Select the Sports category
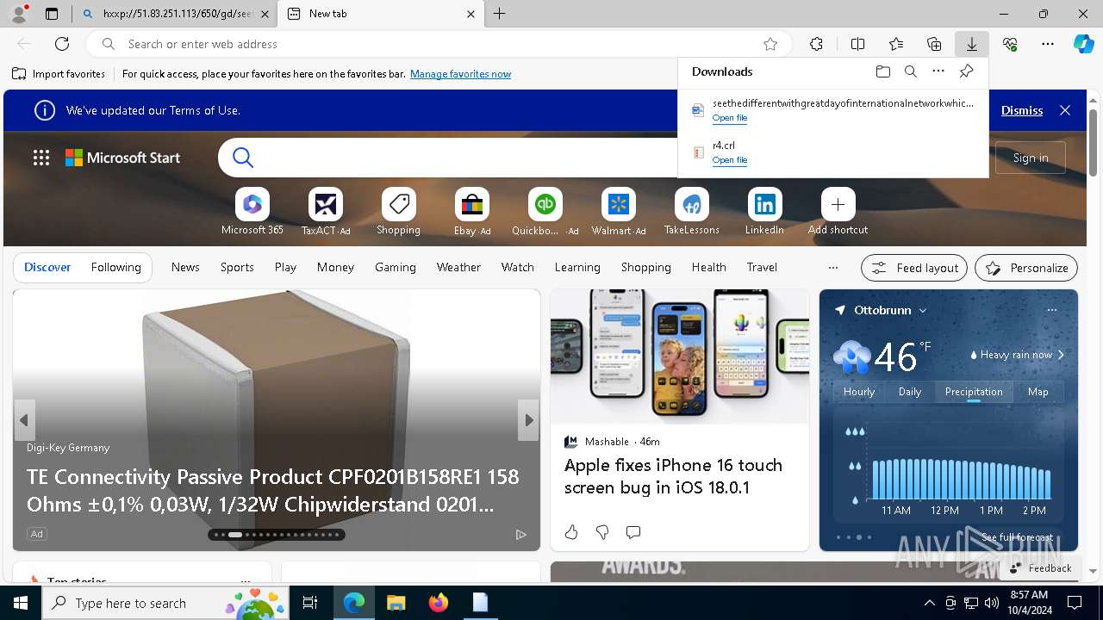The height and width of the screenshot is (620, 1103). click(x=237, y=267)
